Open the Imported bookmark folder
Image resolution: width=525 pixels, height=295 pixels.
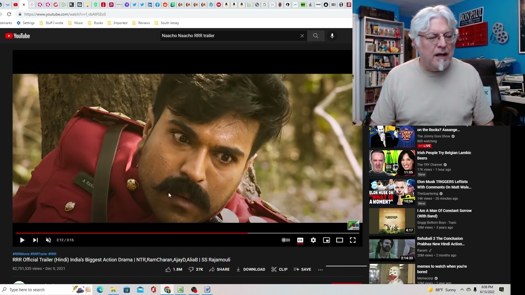[117, 23]
